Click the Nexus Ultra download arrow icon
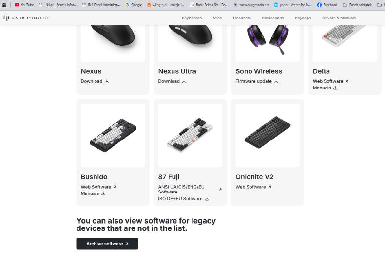This screenshot has height=263, width=385. point(184,81)
